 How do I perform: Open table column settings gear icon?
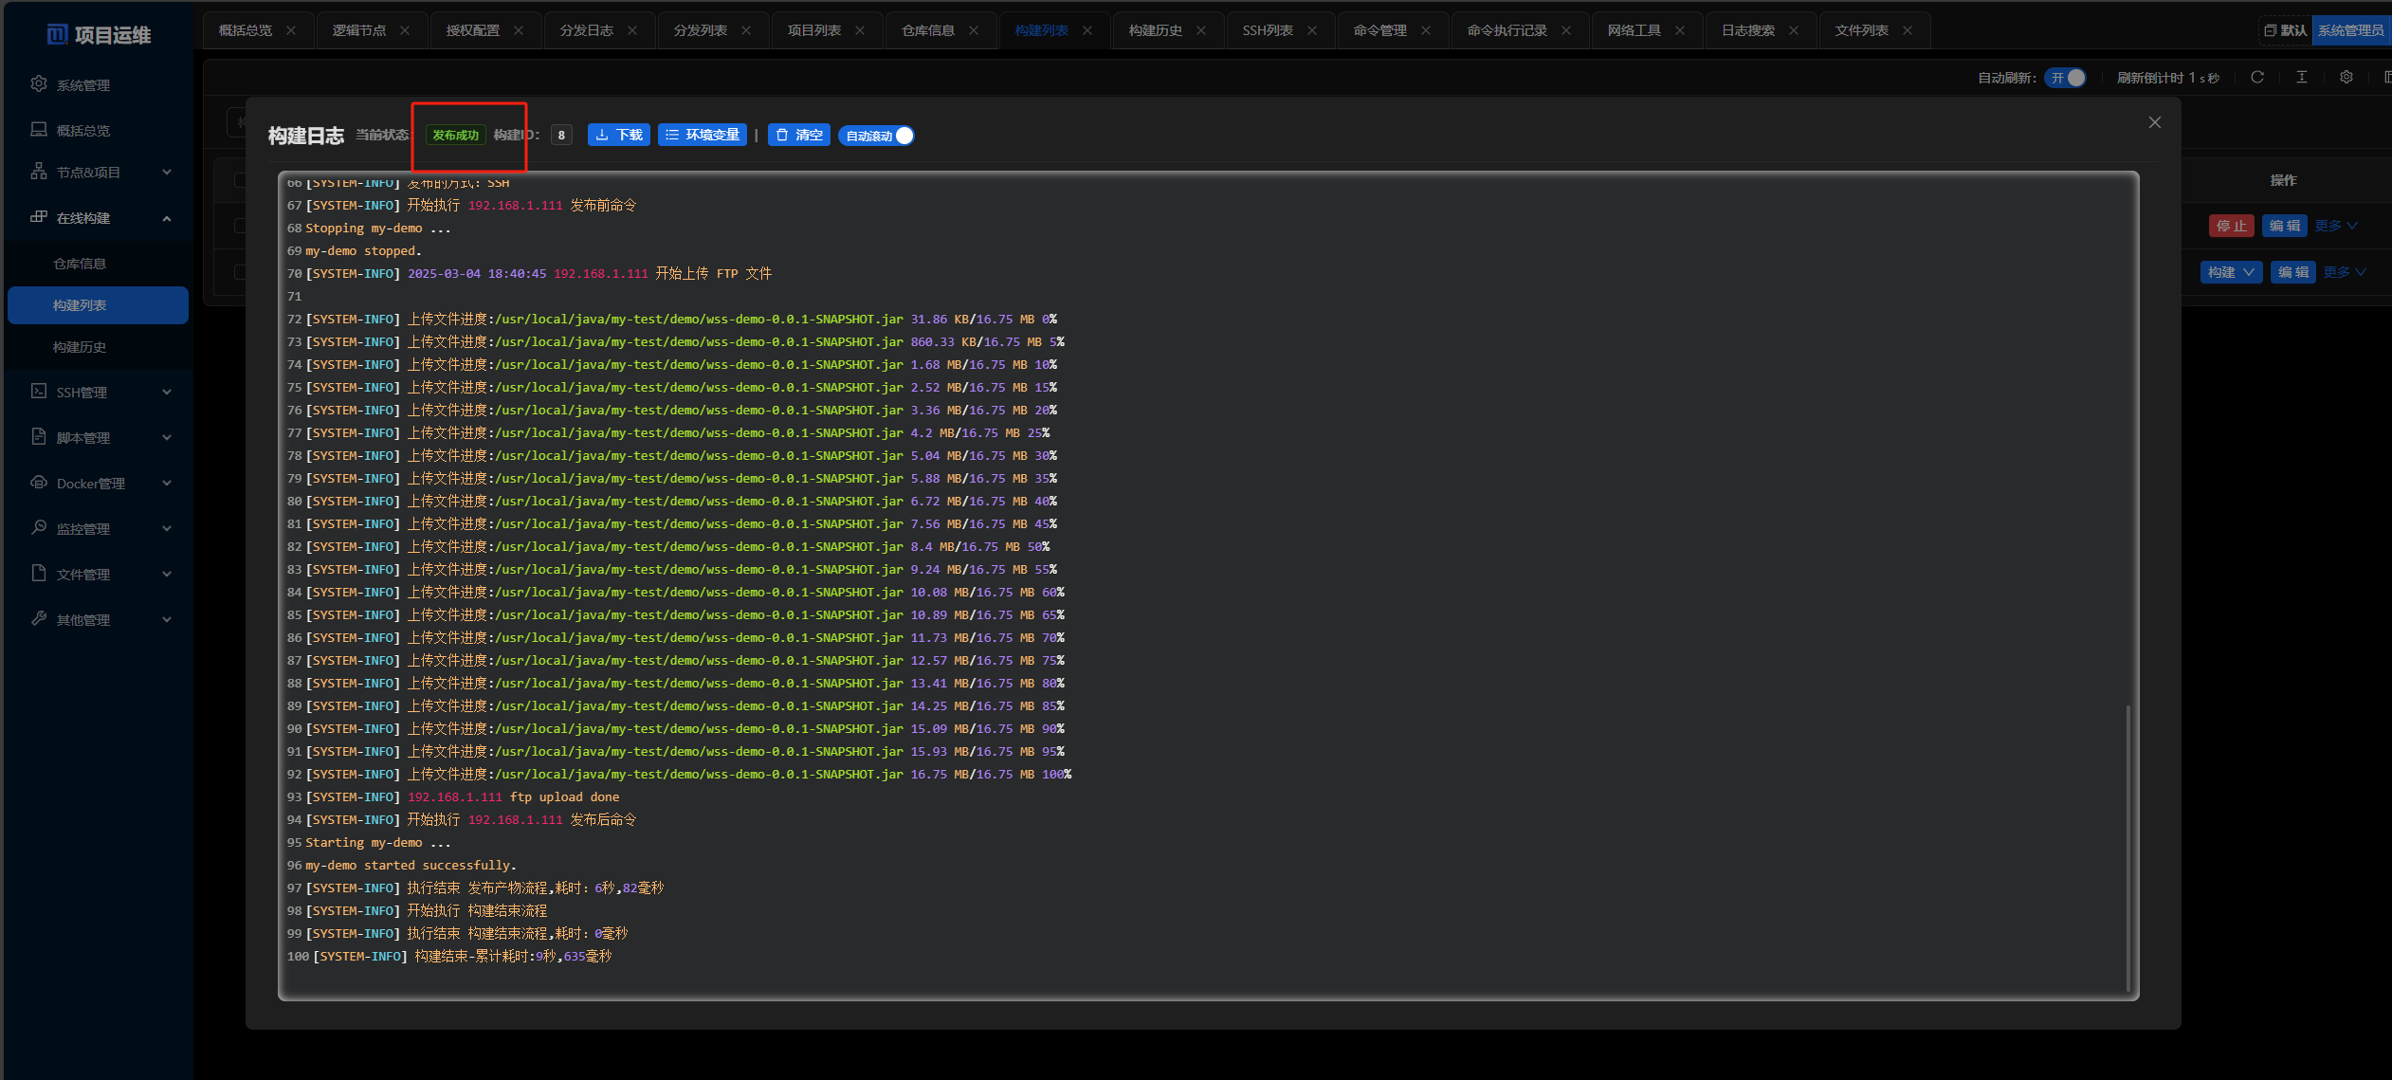(2346, 78)
